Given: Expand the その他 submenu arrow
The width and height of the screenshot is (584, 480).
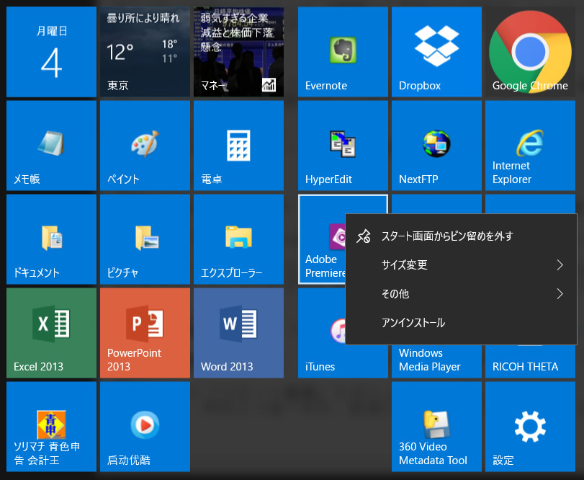Looking at the screenshot, I should pyautogui.click(x=560, y=294).
